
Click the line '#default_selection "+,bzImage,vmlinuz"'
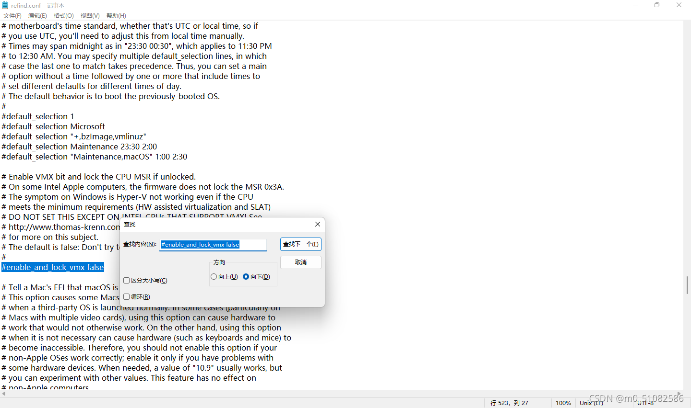click(74, 136)
